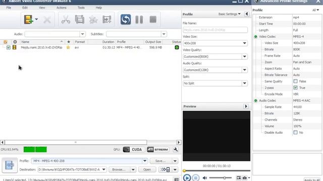Click the Add File film icon
Viewport: 323px width, 181px height.
(x=28, y=20)
